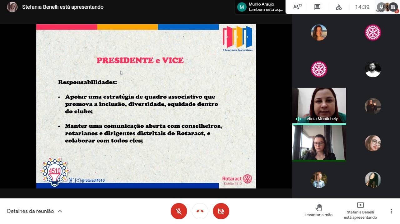Click the bearded man's avatar
Viewport: 400px width, 224px height.
click(373, 69)
